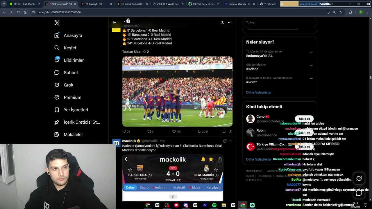Open options for Endonezya'da 7.4 trend
The image size is (372, 209).
point(312,52)
